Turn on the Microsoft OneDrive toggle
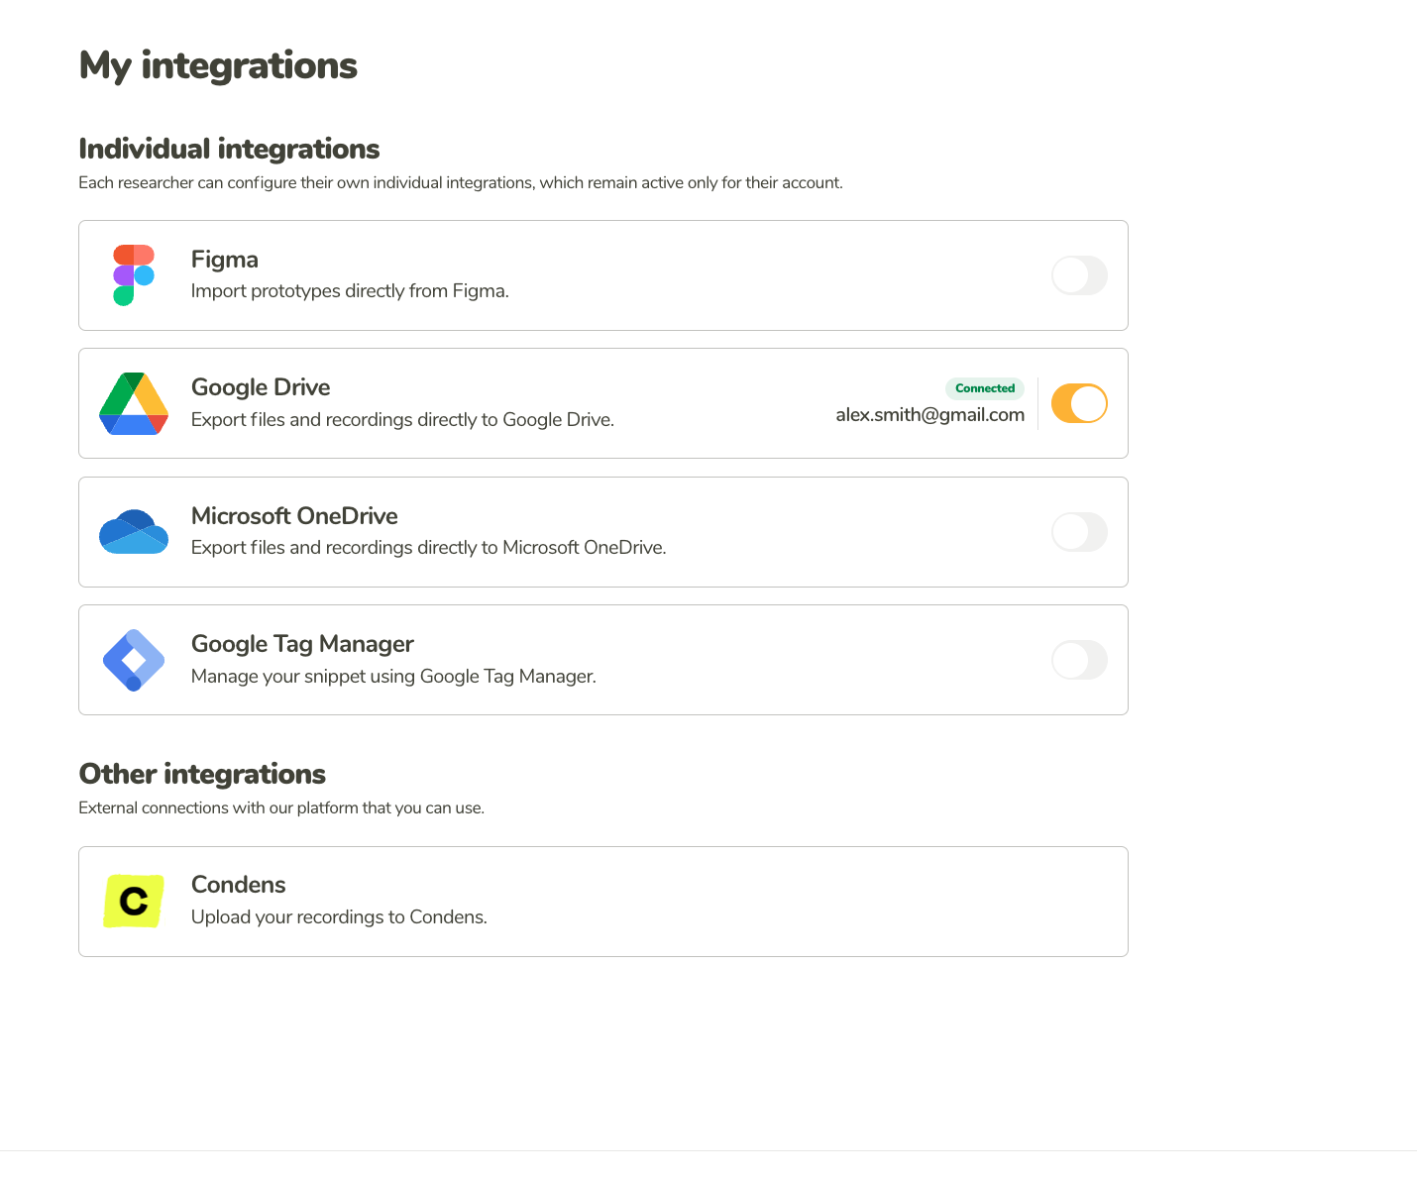The height and width of the screenshot is (1180, 1417). pos(1079,532)
